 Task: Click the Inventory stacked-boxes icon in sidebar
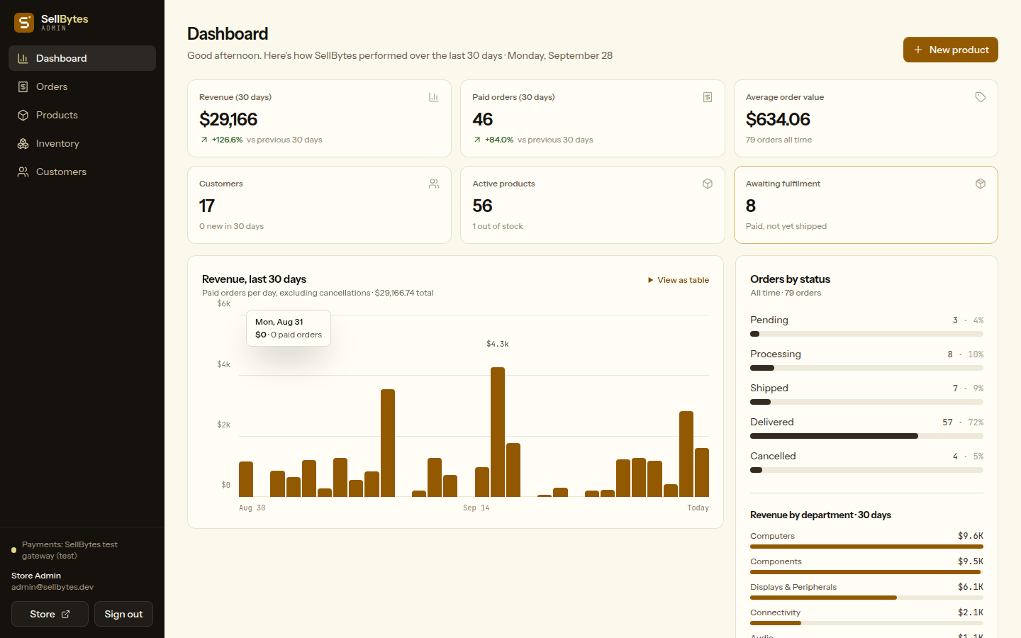23,143
